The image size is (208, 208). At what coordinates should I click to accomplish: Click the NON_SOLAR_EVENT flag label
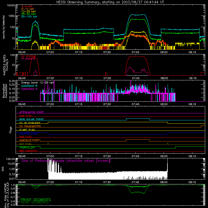click(31, 119)
